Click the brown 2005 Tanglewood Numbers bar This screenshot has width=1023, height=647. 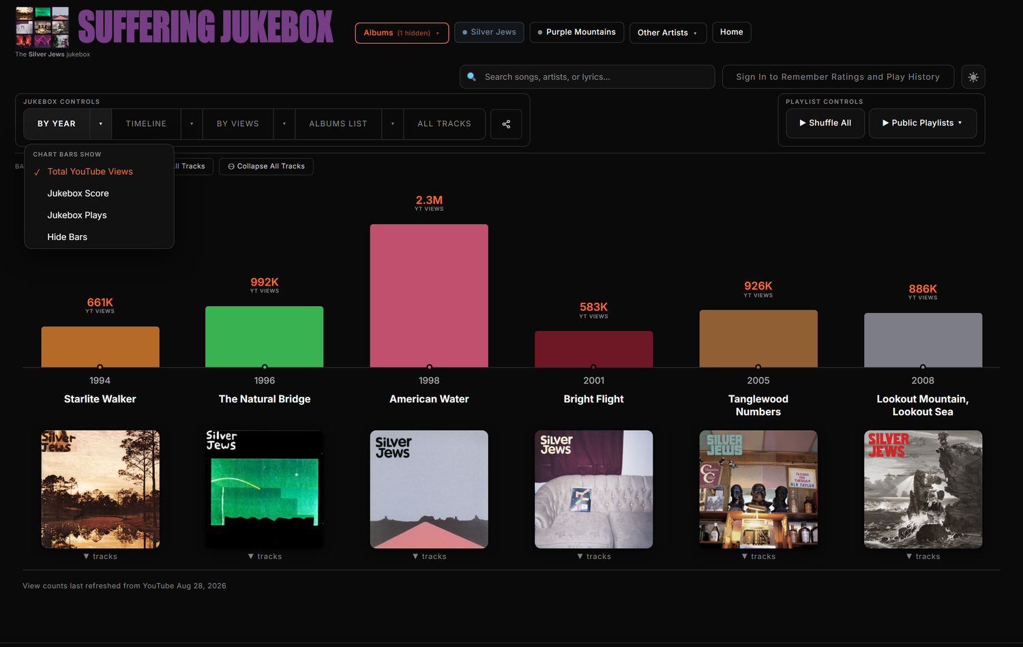[x=758, y=339]
